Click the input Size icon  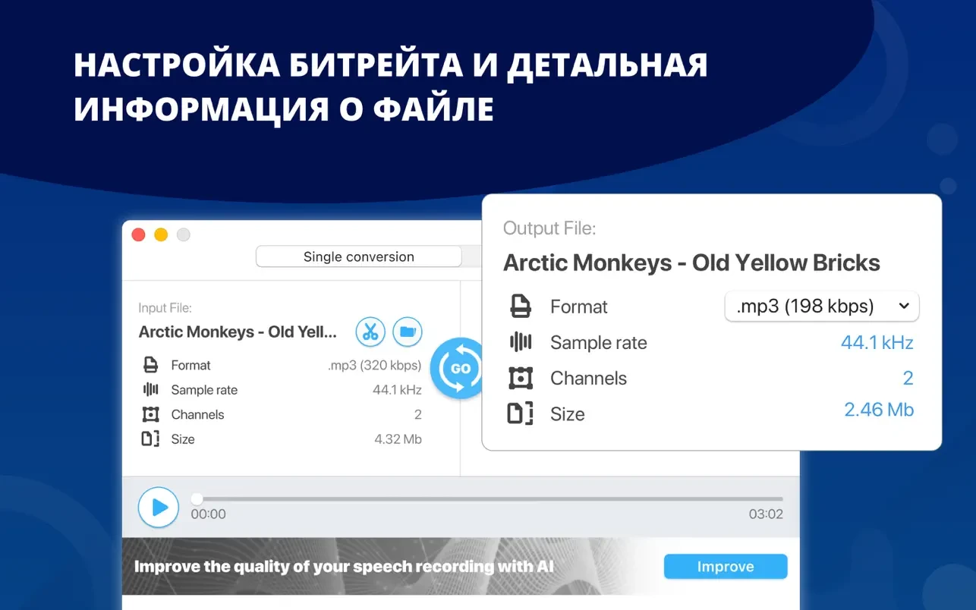click(150, 439)
